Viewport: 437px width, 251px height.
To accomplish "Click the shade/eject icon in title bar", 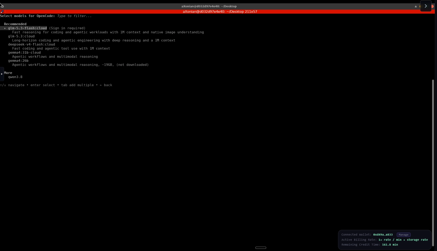I will pyautogui.click(x=416, y=6).
